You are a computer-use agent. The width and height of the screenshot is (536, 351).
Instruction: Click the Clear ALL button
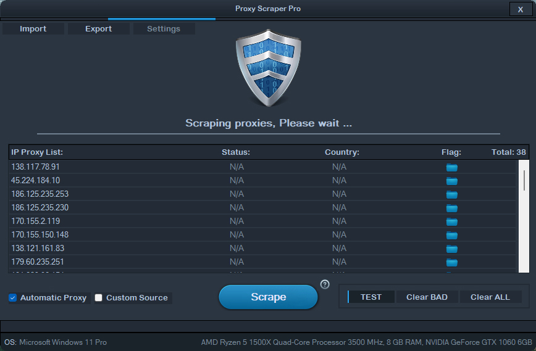tap(490, 297)
